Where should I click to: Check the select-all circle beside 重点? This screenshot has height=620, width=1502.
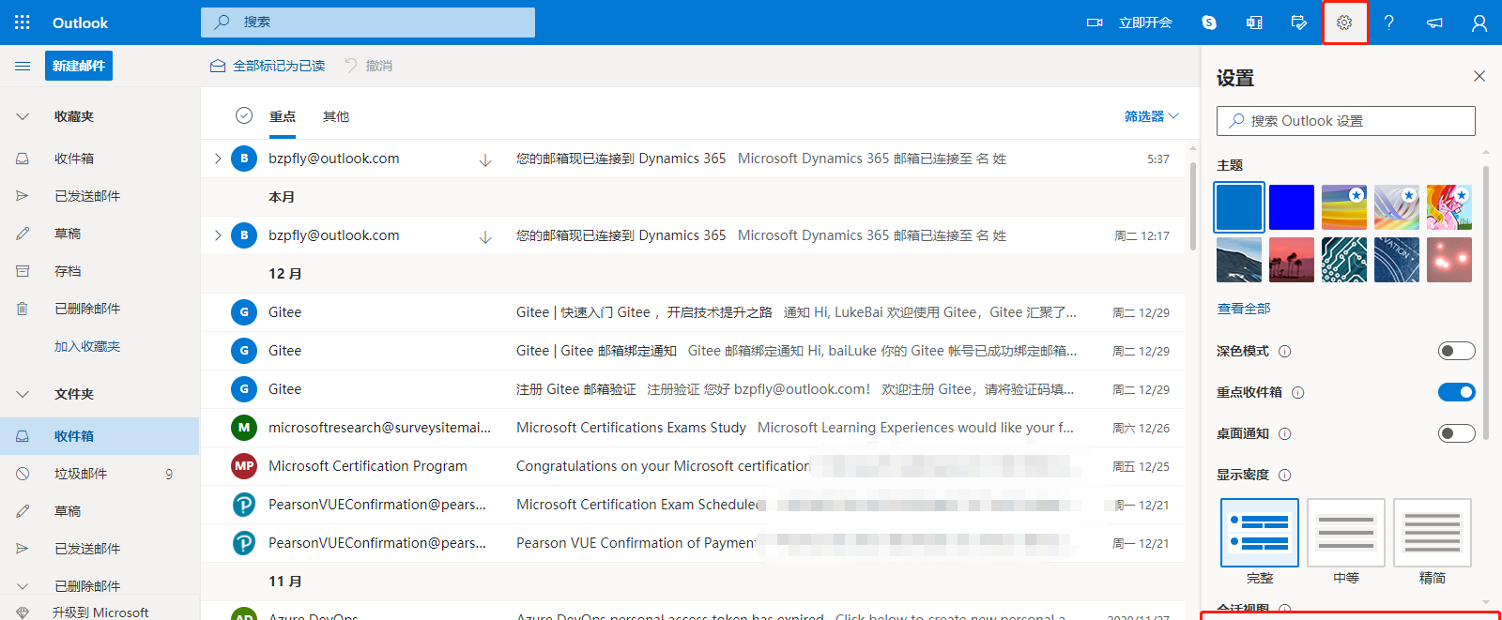[244, 115]
